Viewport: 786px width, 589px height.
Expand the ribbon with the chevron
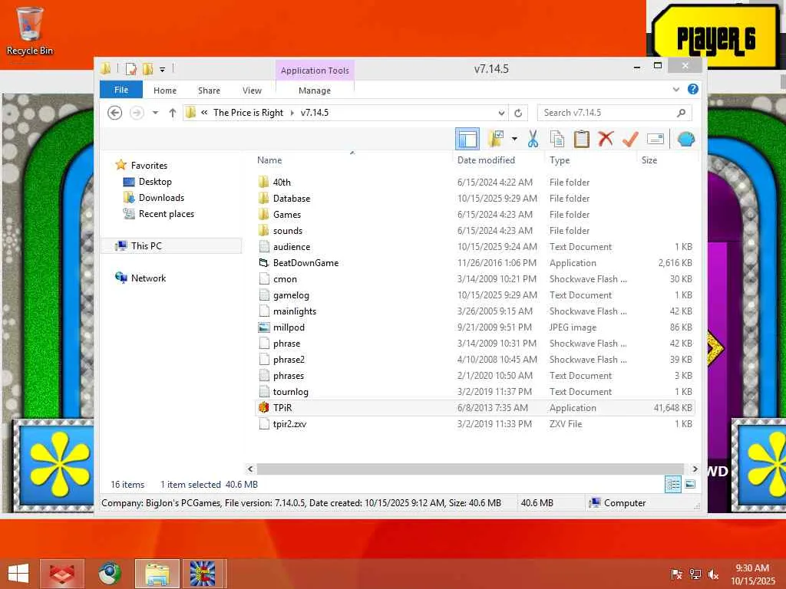675,90
